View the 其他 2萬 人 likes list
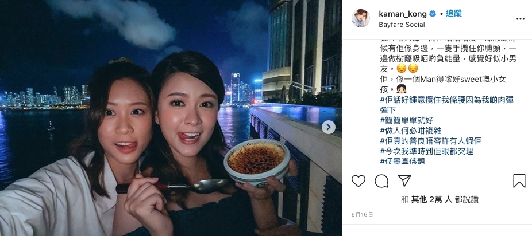The image size is (532, 236). point(431,199)
